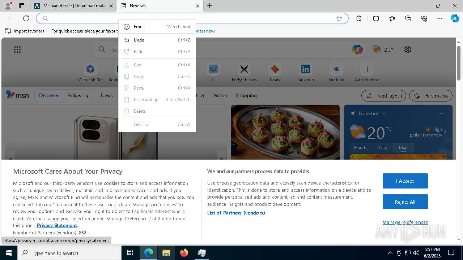Add page to favorites star icon
Screen dimensions: 463x260
[x=339, y=18]
